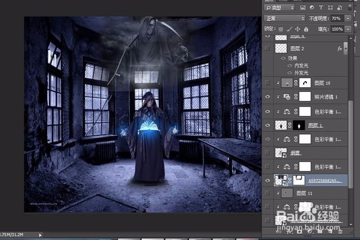Select mask of 色彩平衡 layer below 烟雾
The height and width of the screenshot is (240, 360).
305,166
